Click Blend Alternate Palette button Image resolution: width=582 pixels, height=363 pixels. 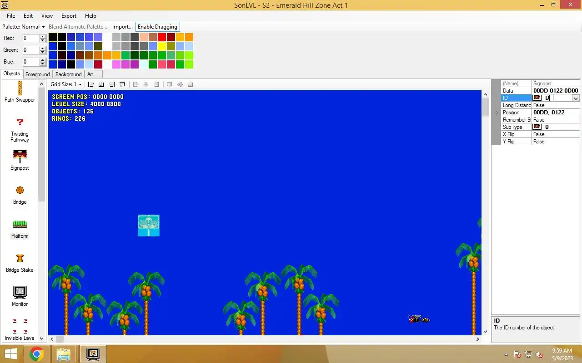pyautogui.click(x=78, y=27)
